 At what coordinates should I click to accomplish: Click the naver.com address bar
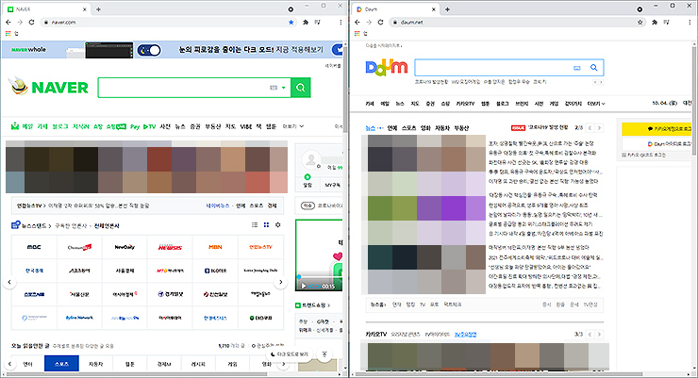click(x=169, y=23)
